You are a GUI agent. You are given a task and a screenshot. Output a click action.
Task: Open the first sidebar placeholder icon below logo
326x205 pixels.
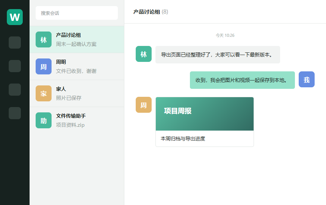pos(15,43)
